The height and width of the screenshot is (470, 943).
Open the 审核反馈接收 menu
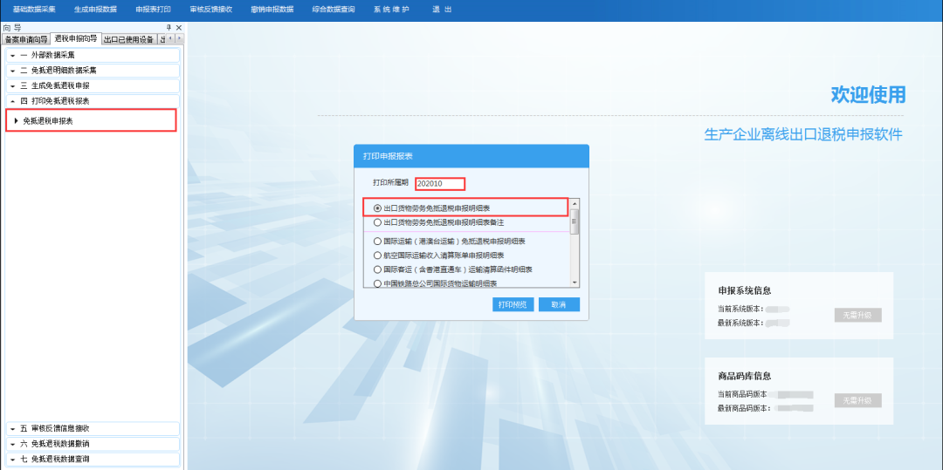pos(211,10)
